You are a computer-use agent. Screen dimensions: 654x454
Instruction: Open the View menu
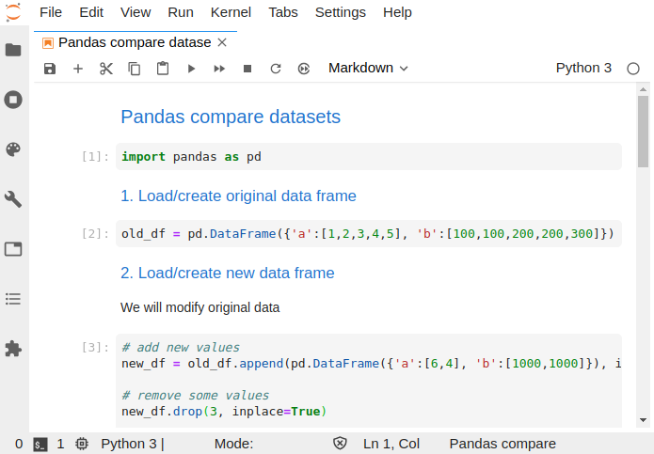[136, 12]
